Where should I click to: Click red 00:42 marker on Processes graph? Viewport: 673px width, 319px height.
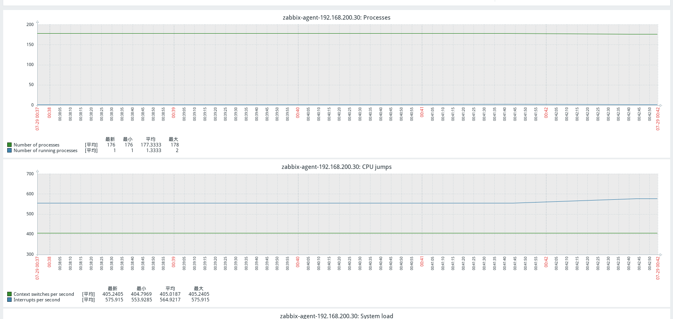546,112
